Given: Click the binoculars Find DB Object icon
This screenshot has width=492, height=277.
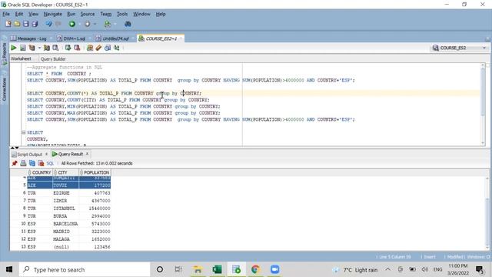Looking at the screenshot, I should point(128,24).
